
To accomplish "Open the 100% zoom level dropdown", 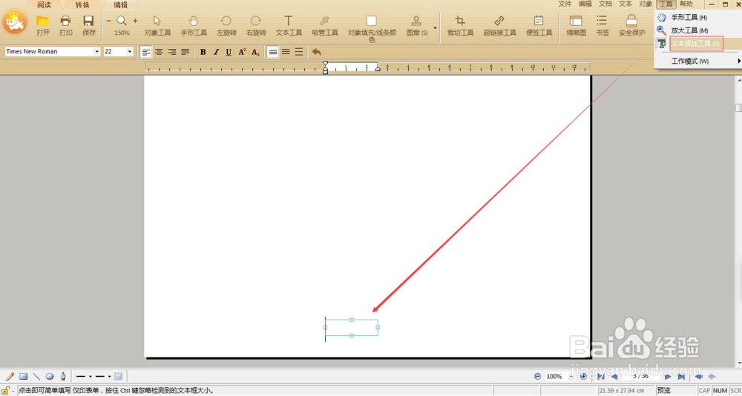I will tap(570, 377).
